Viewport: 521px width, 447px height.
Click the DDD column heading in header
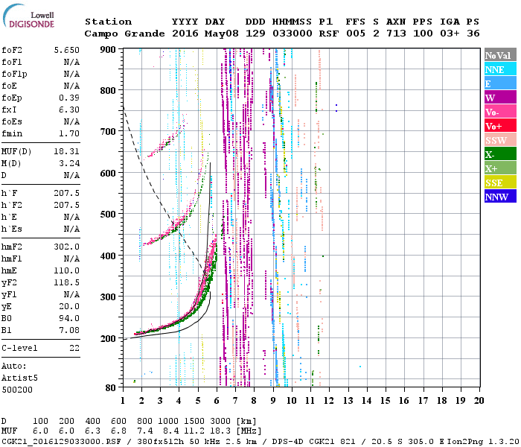click(x=255, y=22)
